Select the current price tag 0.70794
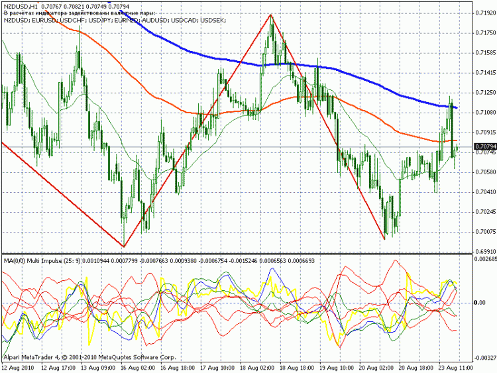This screenshot has width=497, height=373. tap(485, 146)
